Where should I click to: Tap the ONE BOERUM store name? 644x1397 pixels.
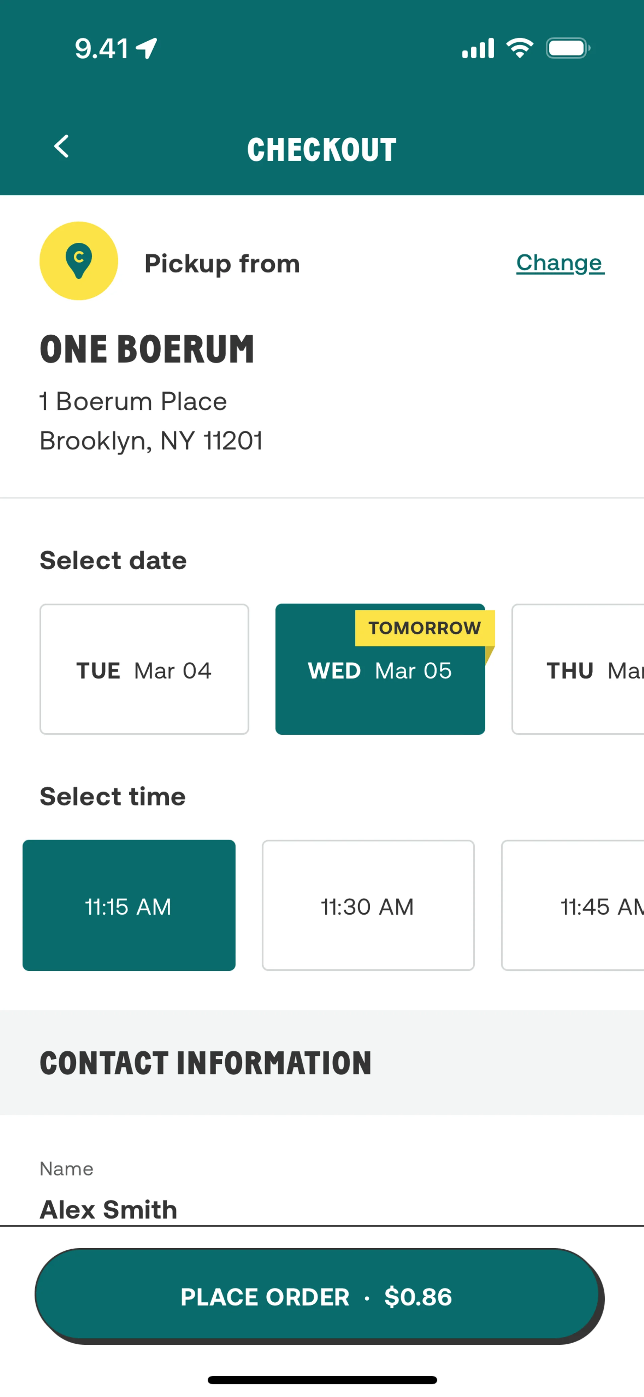(x=147, y=349)
